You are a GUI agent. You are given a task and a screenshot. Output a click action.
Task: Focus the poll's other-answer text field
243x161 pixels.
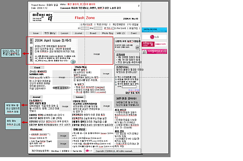point(129,87)
